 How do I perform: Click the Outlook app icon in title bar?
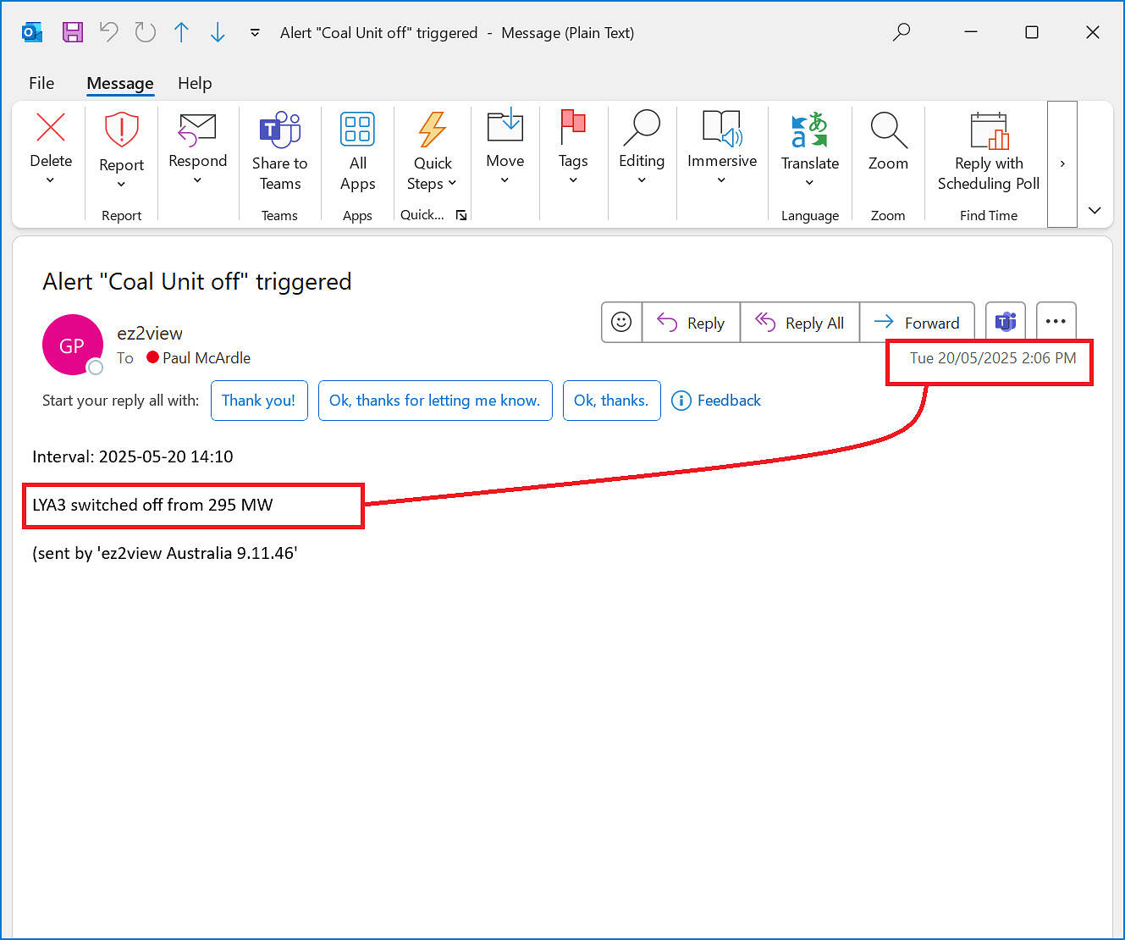tap(32, 32)
